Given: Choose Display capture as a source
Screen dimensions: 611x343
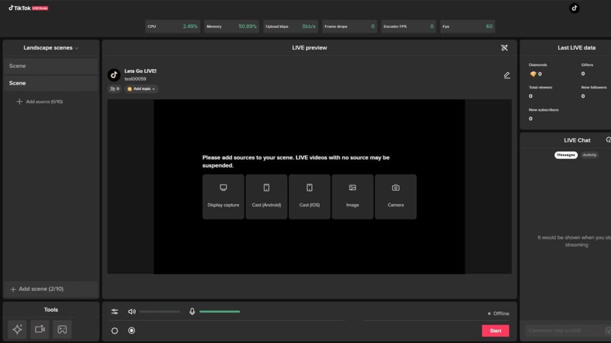Looking at the screenshot, I should (x=223, y=197).
